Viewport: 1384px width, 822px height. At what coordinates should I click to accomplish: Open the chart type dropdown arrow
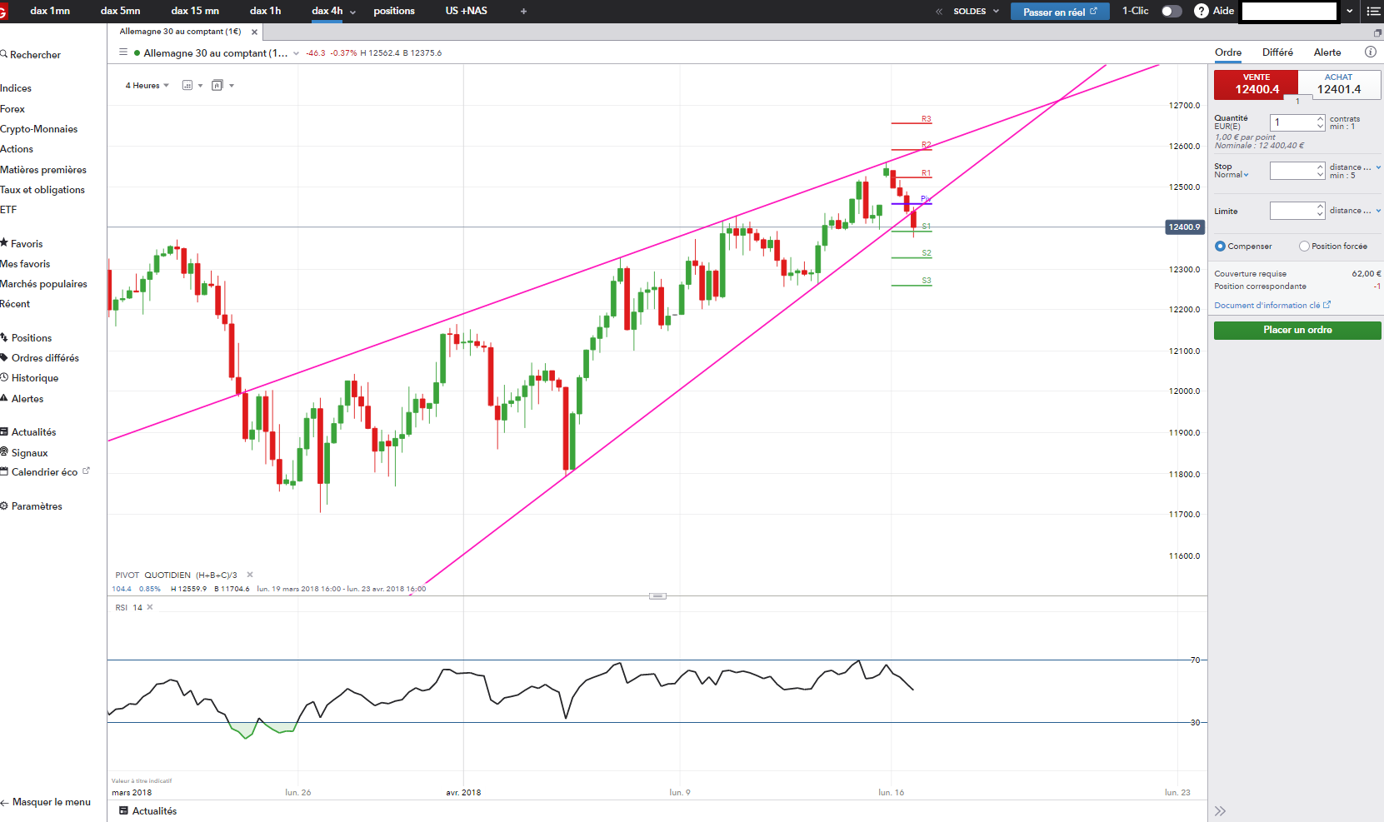pyautogui.click(x=201, y=86)
